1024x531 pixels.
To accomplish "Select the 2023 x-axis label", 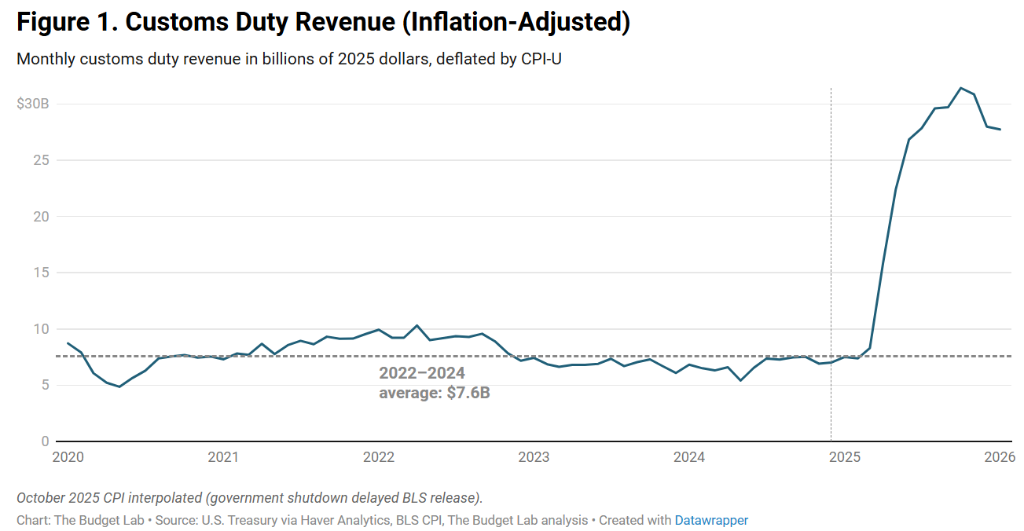I will tap(534, 457).
